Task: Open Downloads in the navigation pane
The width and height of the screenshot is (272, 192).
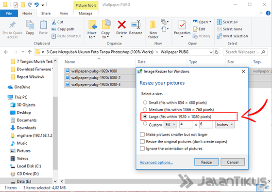Action: click(26, 128)
